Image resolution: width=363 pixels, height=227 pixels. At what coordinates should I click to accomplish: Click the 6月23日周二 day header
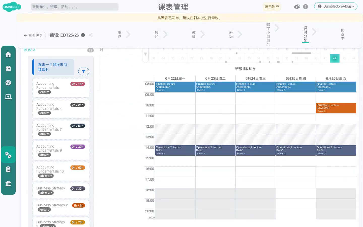216,78
